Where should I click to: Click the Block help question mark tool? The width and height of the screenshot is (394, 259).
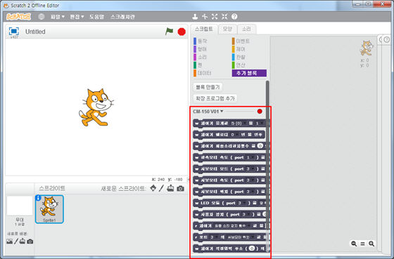pos(234,17)
